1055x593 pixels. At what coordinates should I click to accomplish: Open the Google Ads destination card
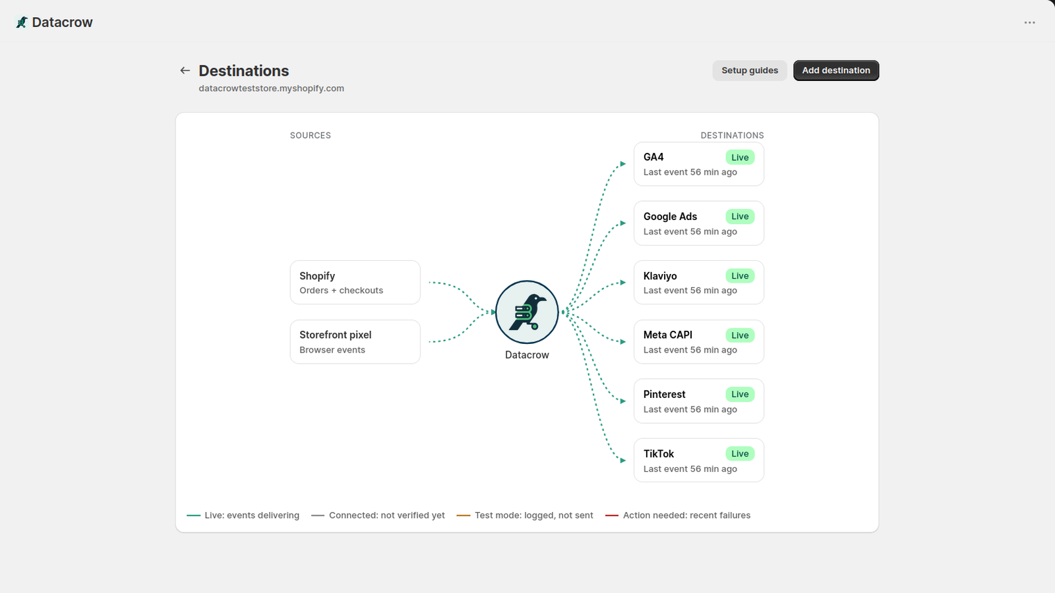[x=699, y=223]
